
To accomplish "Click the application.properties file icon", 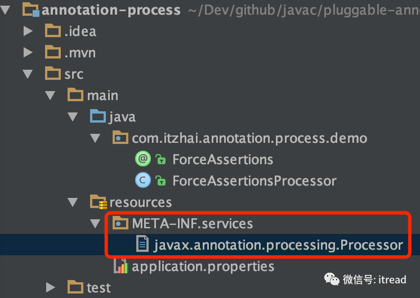I will pyautogui.click(x=121, y=266).
